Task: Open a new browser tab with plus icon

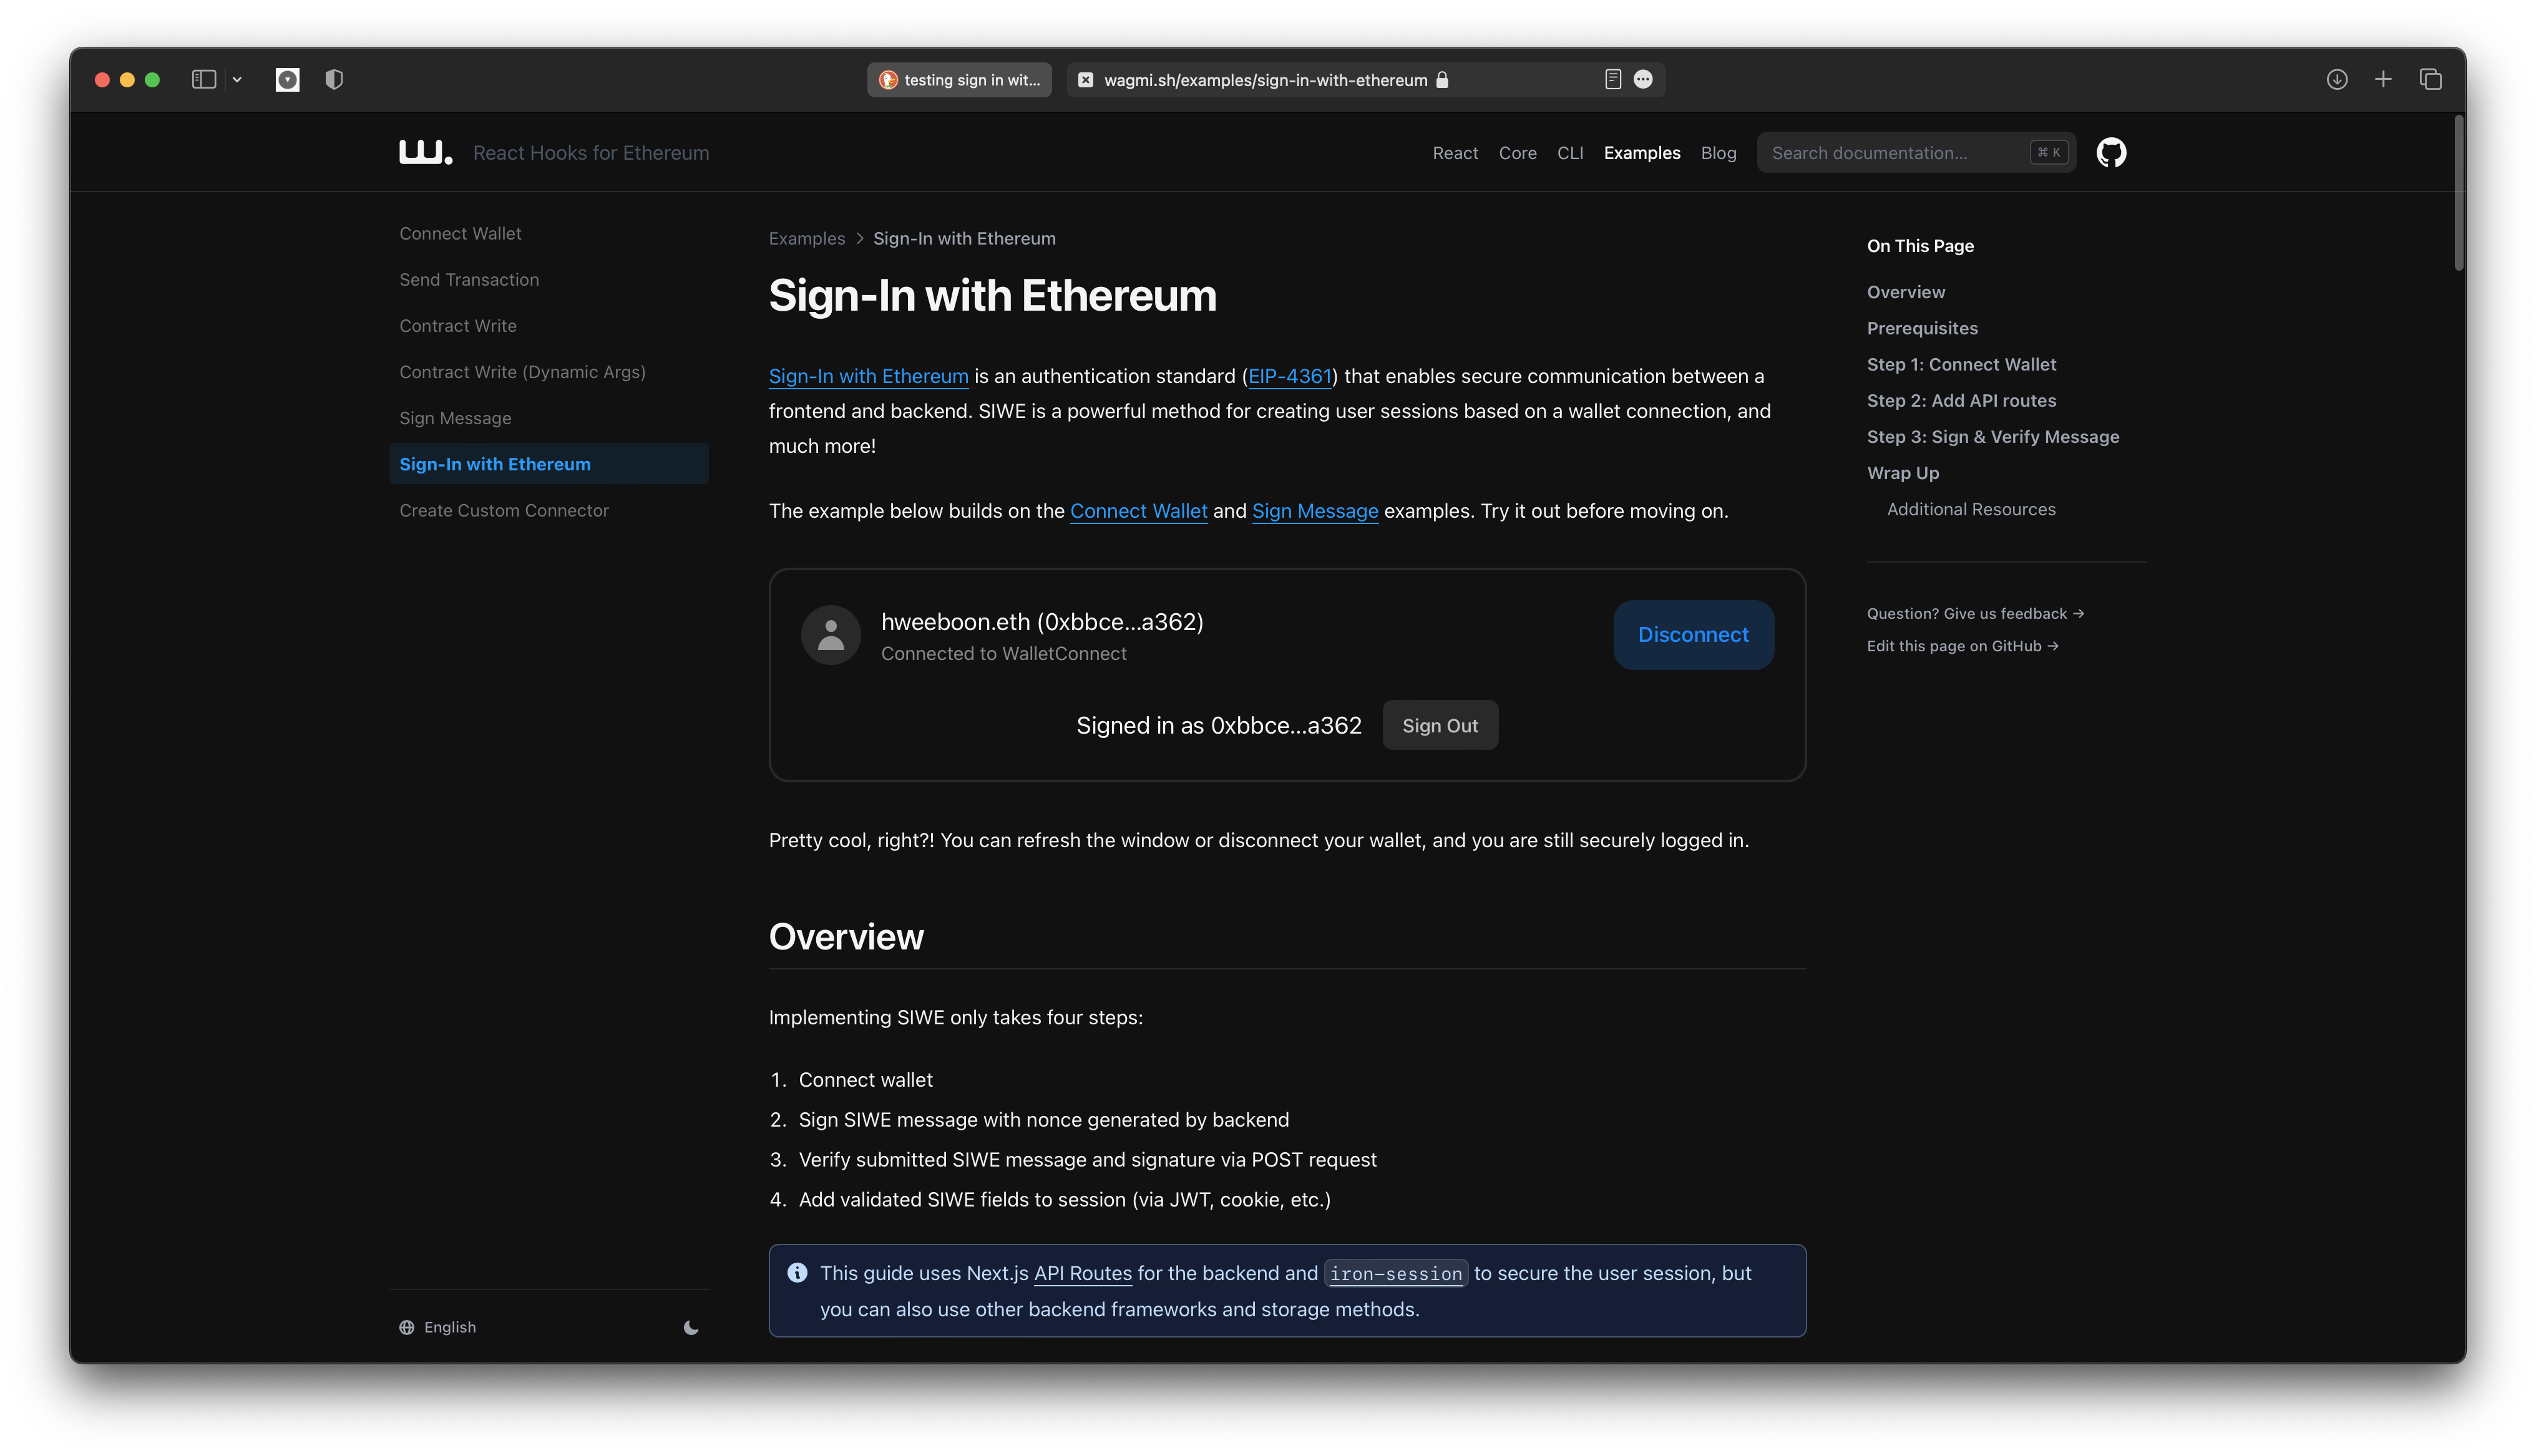Action: tap(2384, 79)
